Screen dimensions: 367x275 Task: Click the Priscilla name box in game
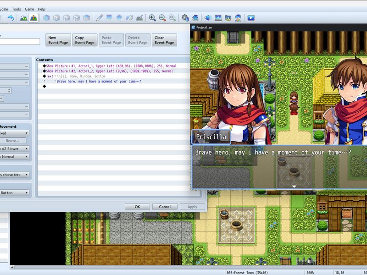click(x=211, y=137)
